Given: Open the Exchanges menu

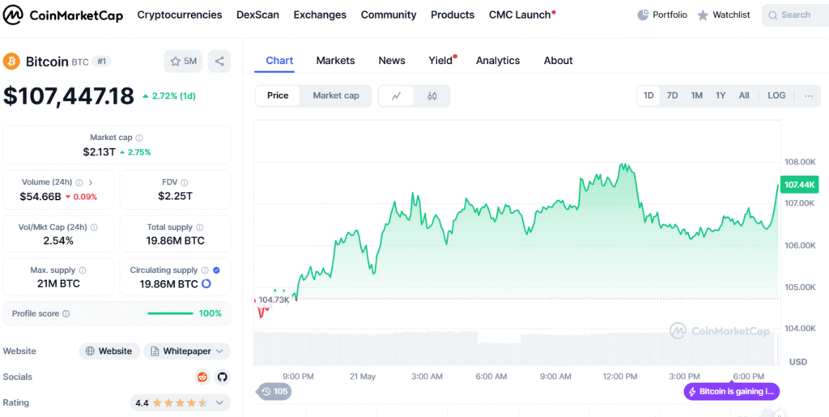Looking at the screenshot, I should point(320,15).
